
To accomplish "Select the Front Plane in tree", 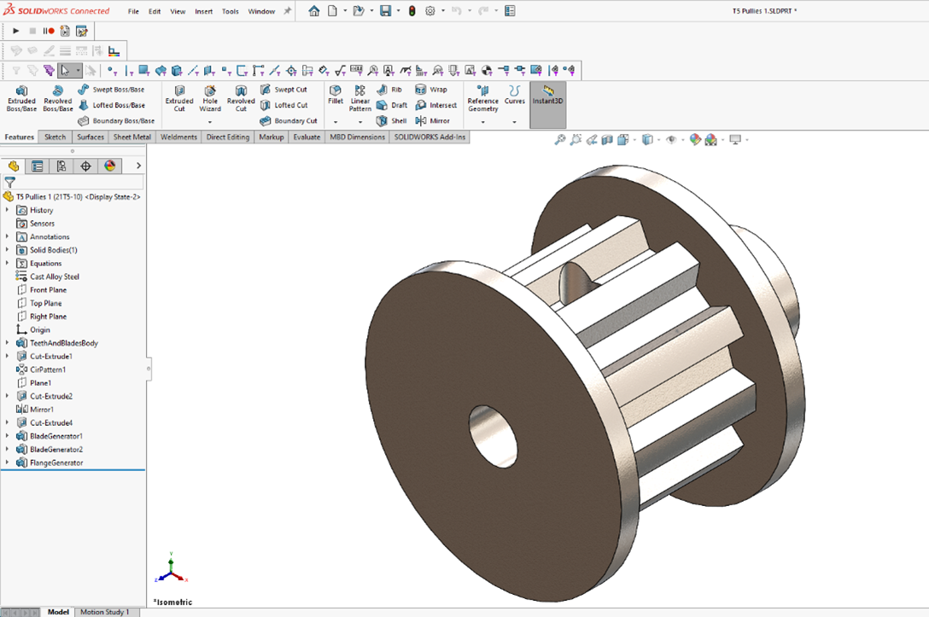I will [48, 290].
